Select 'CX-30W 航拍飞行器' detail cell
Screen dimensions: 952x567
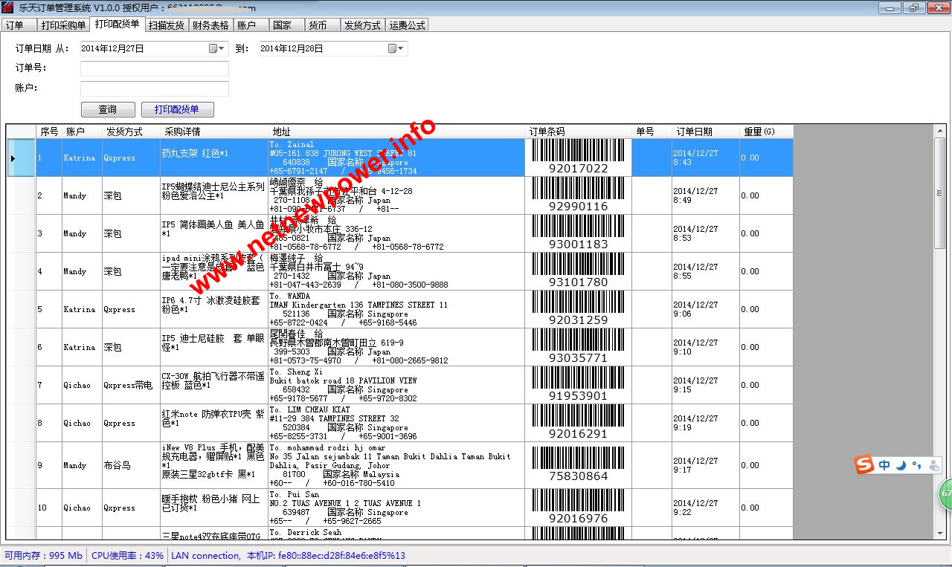pos(214,385)
